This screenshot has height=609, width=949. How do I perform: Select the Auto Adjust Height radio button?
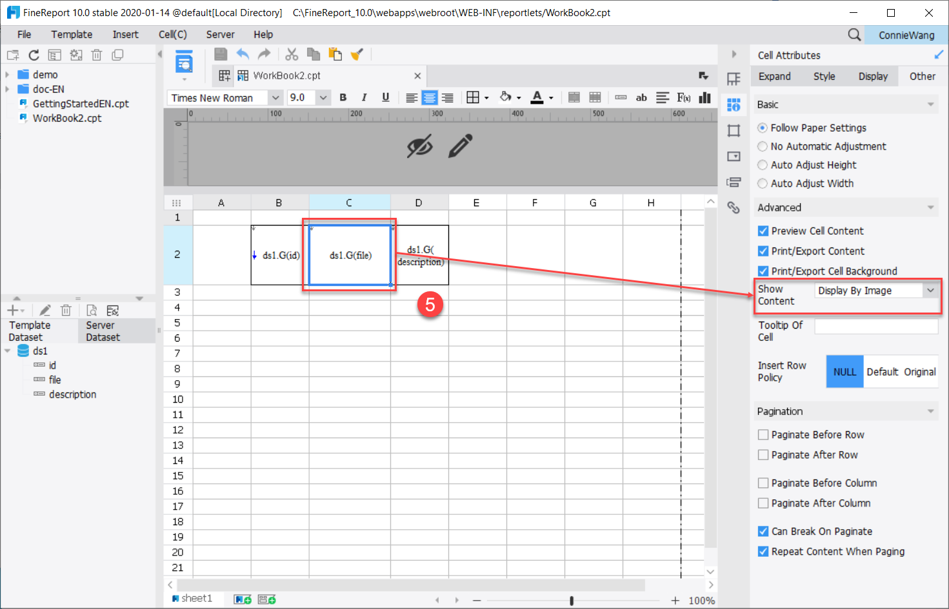click(x=763, y=165)
